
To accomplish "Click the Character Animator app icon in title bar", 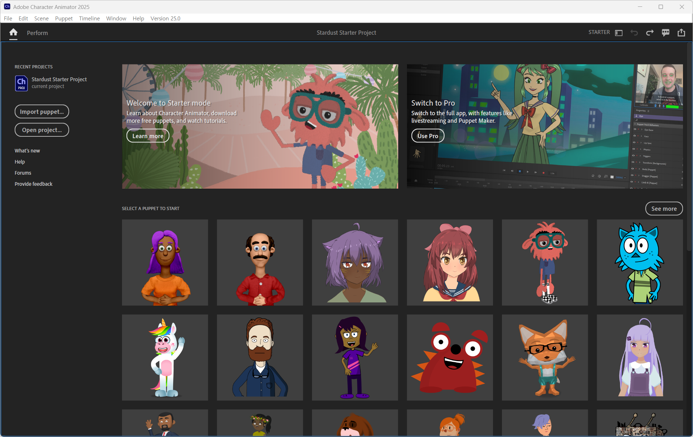I will click(x=7, y=7).
